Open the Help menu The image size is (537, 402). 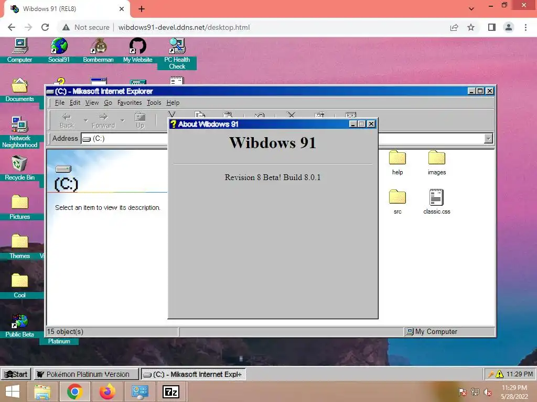[x=173, y=103]
